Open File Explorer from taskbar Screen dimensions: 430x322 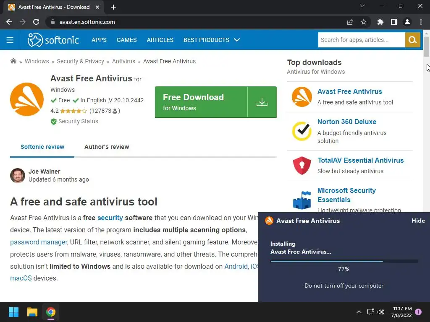click(x=32, y=312)
